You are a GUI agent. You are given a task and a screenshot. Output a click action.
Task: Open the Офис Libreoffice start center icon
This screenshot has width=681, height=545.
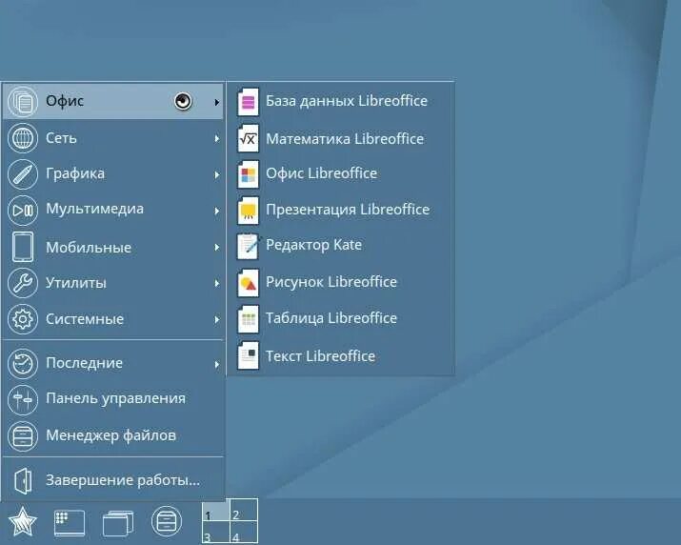248,174
